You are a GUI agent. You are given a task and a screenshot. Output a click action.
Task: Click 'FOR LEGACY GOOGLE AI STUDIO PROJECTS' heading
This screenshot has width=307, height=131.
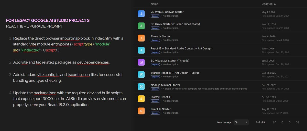[x=48, y=20]
